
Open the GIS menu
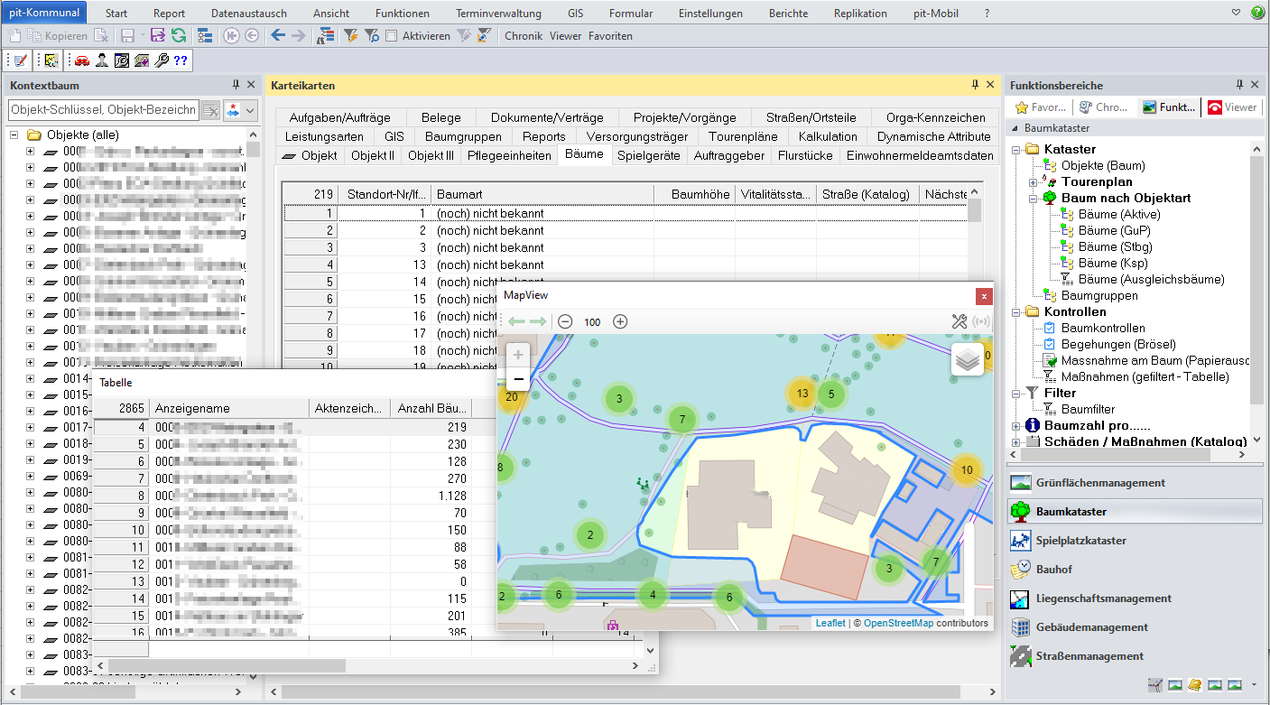point(575,14)
